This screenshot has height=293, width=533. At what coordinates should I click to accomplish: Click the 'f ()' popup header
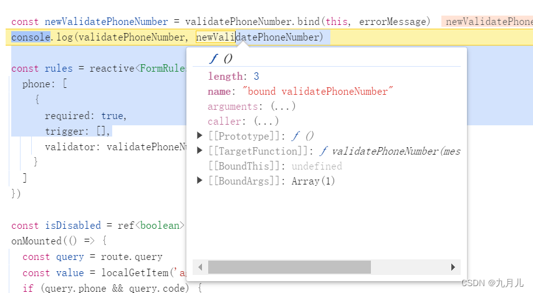pyautogui.click(x=221, y=59)
